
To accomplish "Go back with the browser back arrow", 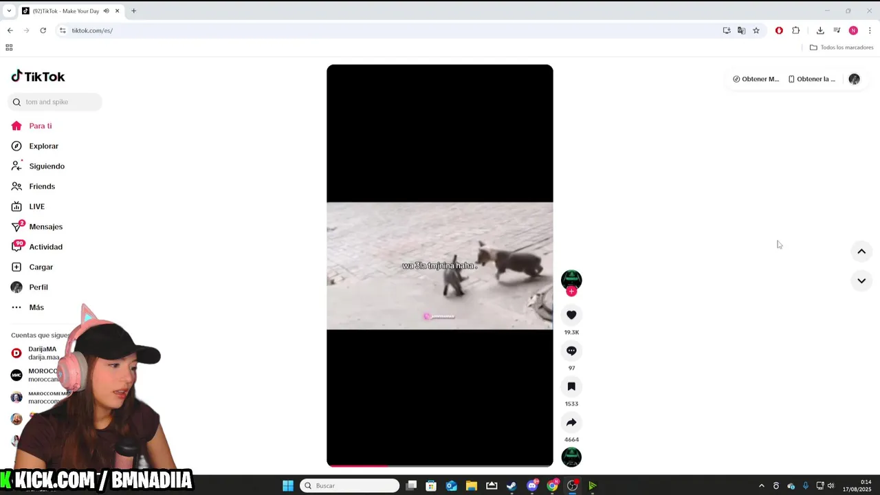I will 10,30.
